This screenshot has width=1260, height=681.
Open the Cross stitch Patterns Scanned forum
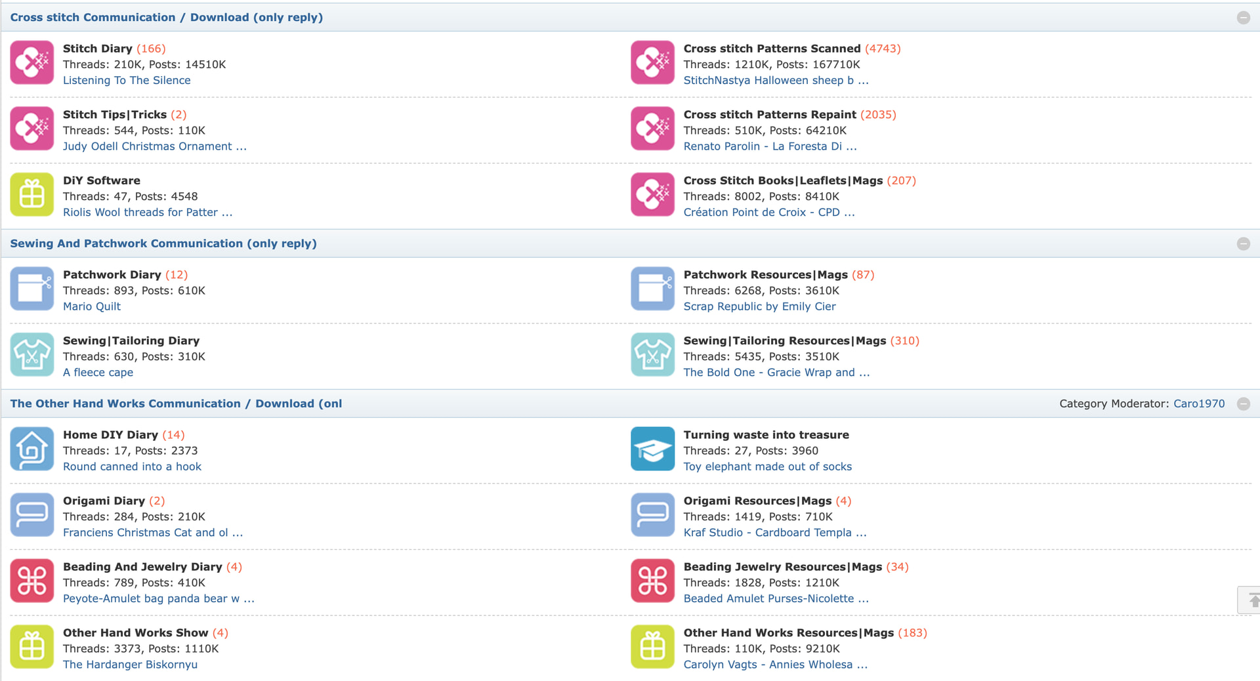coord(771,49)
